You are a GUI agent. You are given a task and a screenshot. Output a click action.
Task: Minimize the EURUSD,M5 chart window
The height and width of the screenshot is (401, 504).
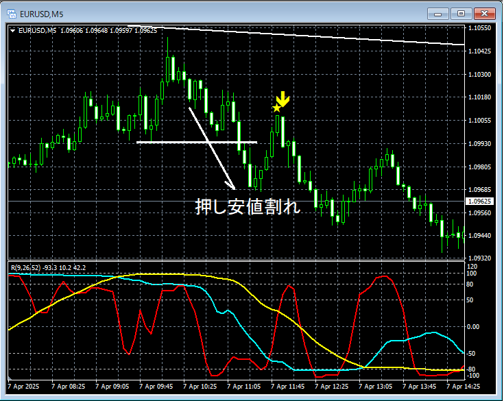[437, 14]
